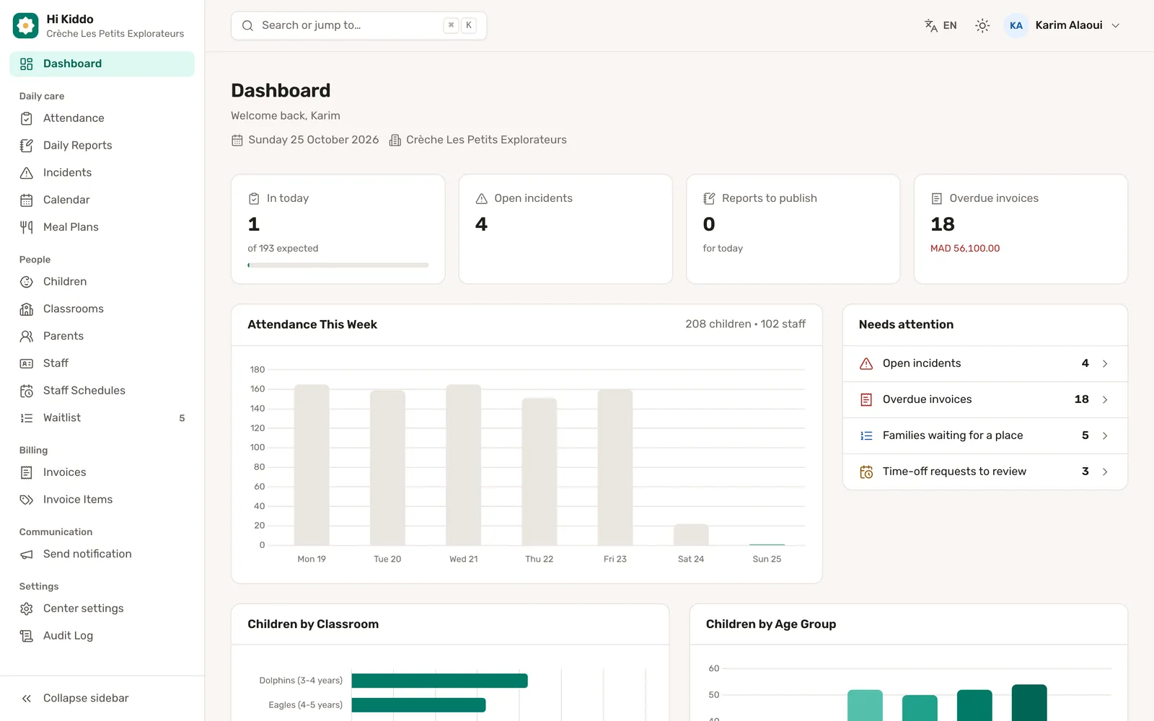Click the Hi Kiddo flower logo

[x=26, y=26]
